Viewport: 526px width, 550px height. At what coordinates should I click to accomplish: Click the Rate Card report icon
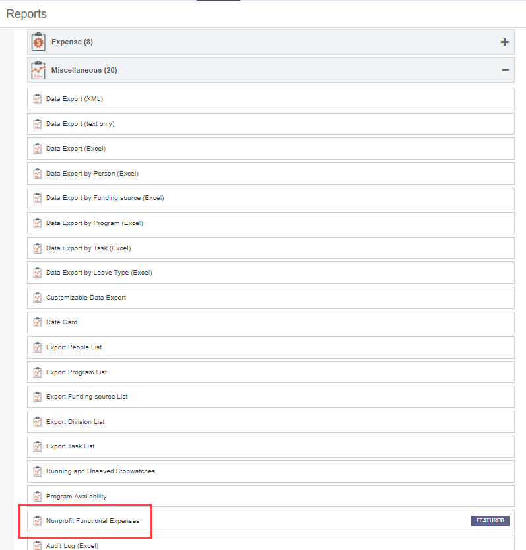tap(38, 322)
